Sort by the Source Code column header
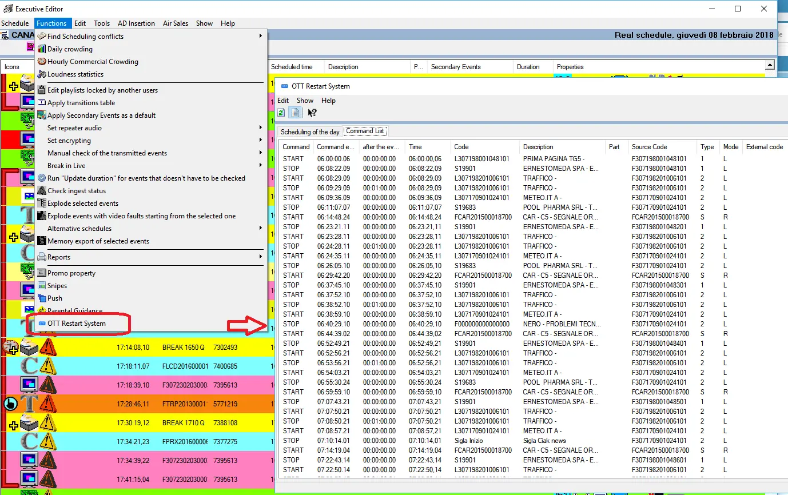 point(649,147)
